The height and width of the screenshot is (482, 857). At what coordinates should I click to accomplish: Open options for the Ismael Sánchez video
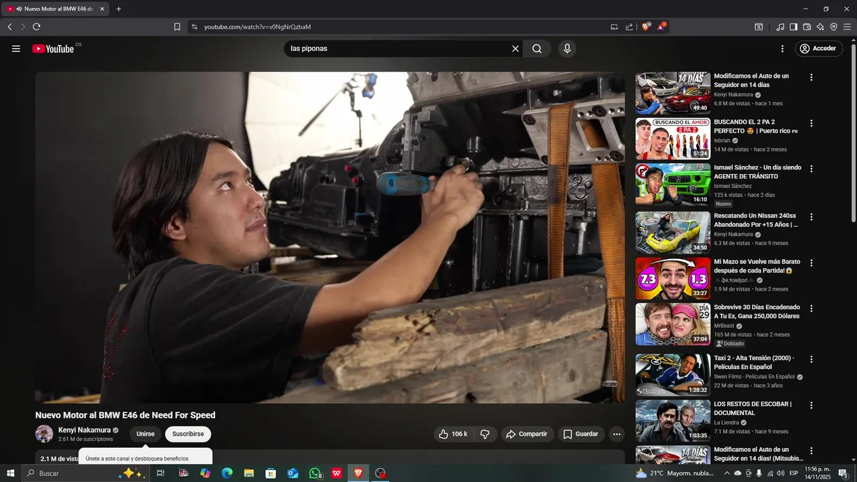coord(811,169)
